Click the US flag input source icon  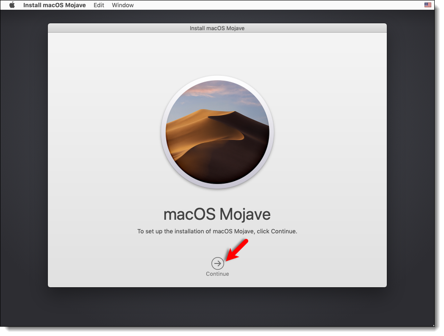point(427,5)
